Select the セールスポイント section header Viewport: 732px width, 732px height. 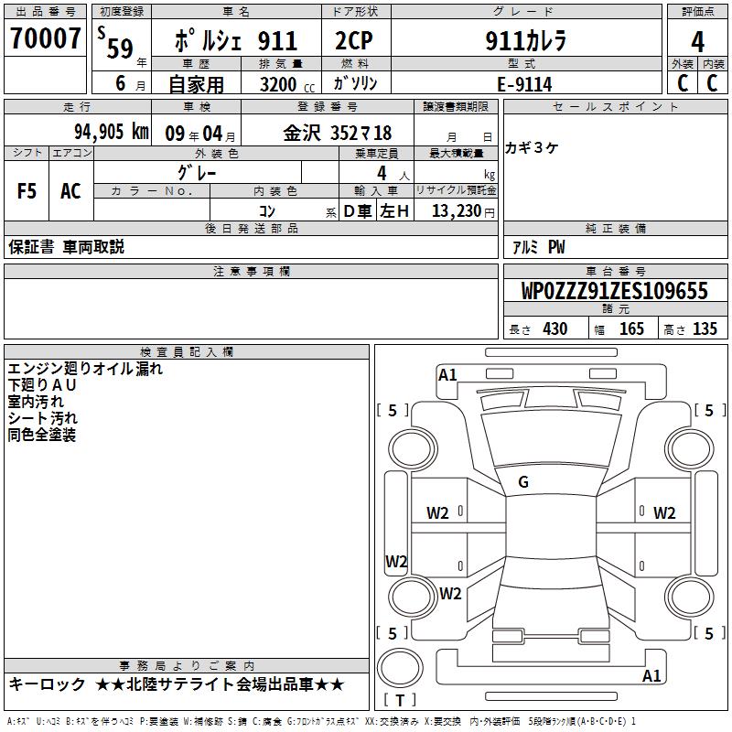pos(615,106)
